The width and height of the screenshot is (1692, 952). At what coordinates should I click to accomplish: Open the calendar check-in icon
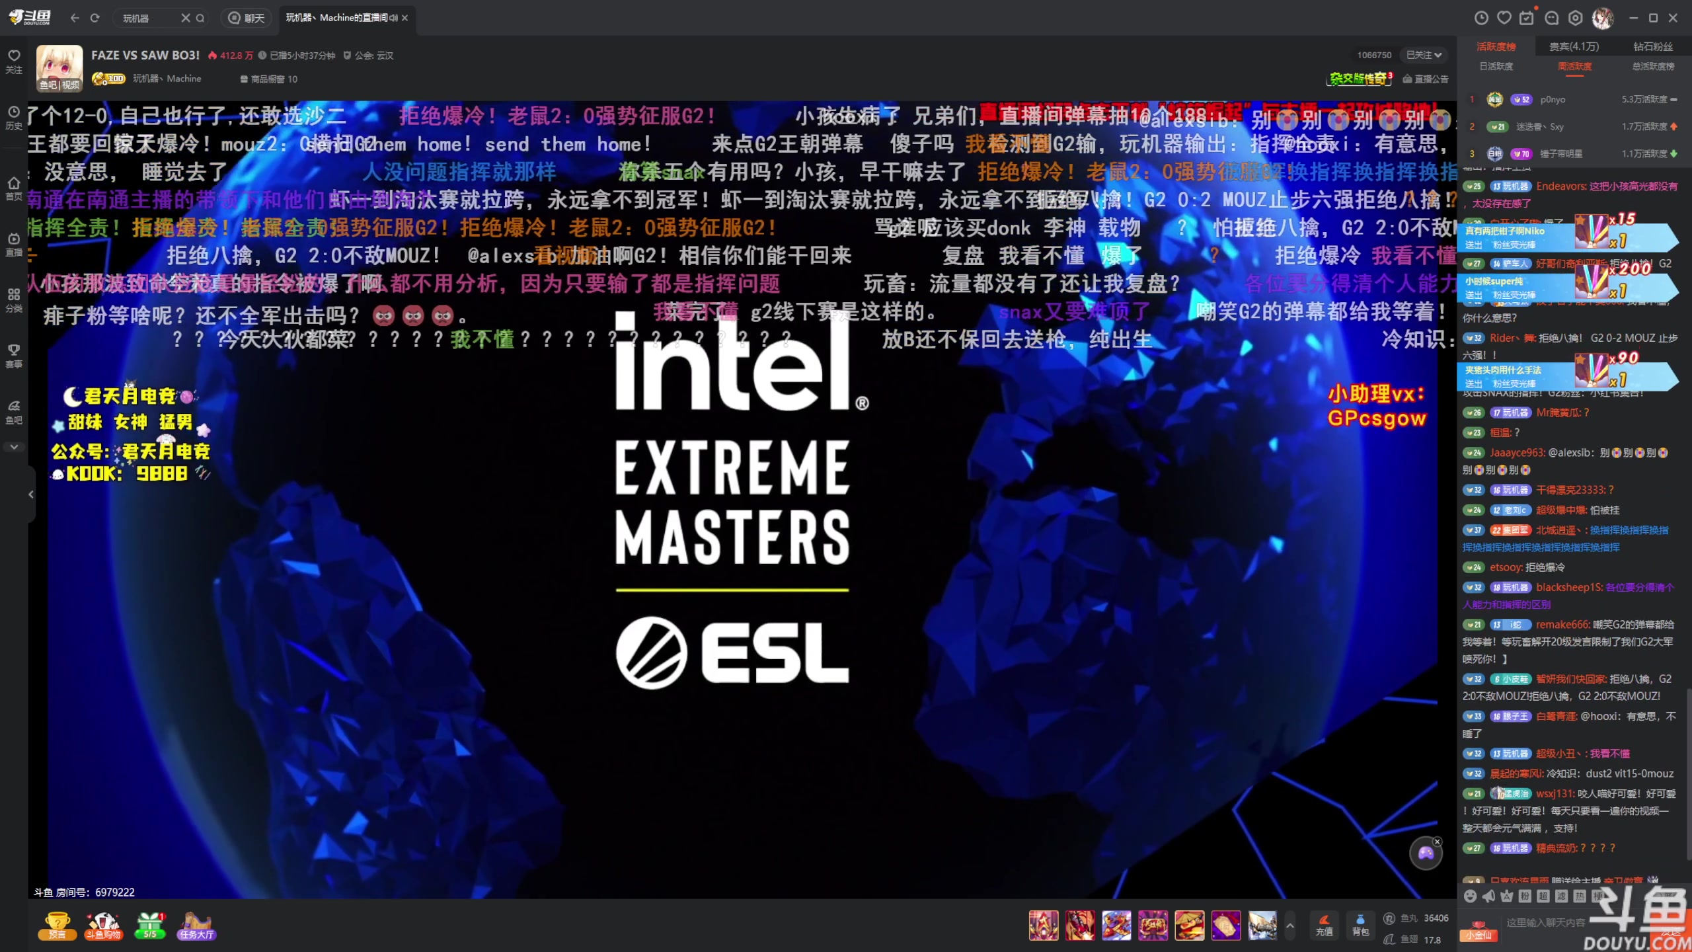pyautogui.click(x=1527, y=18)
